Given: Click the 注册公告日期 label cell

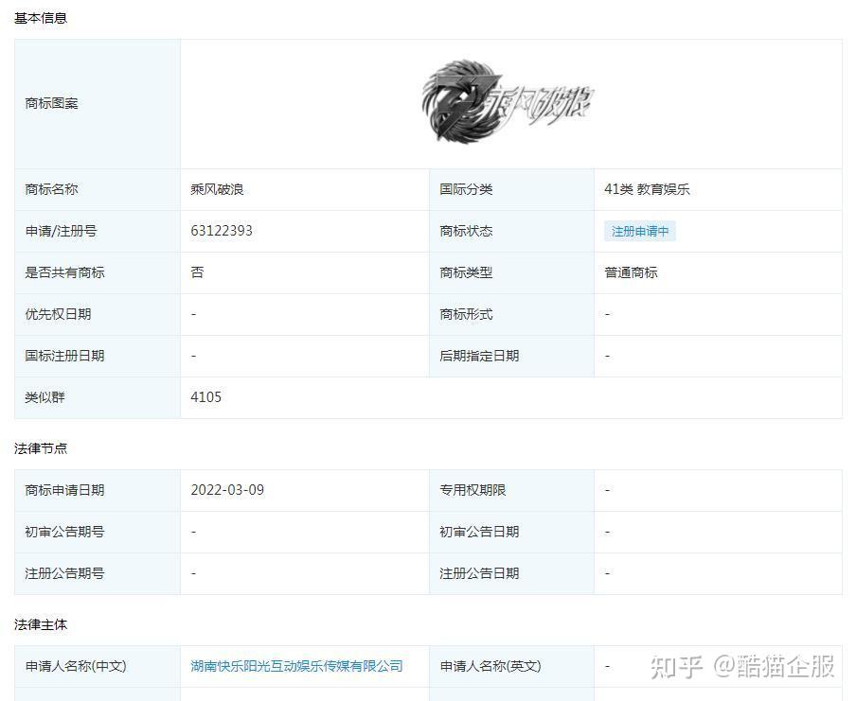Looking at the screenshot, I should [511, 573].
